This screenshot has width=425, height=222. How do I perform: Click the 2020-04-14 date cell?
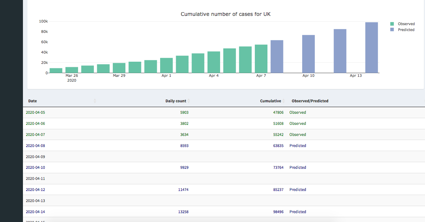tap(36, 212)
